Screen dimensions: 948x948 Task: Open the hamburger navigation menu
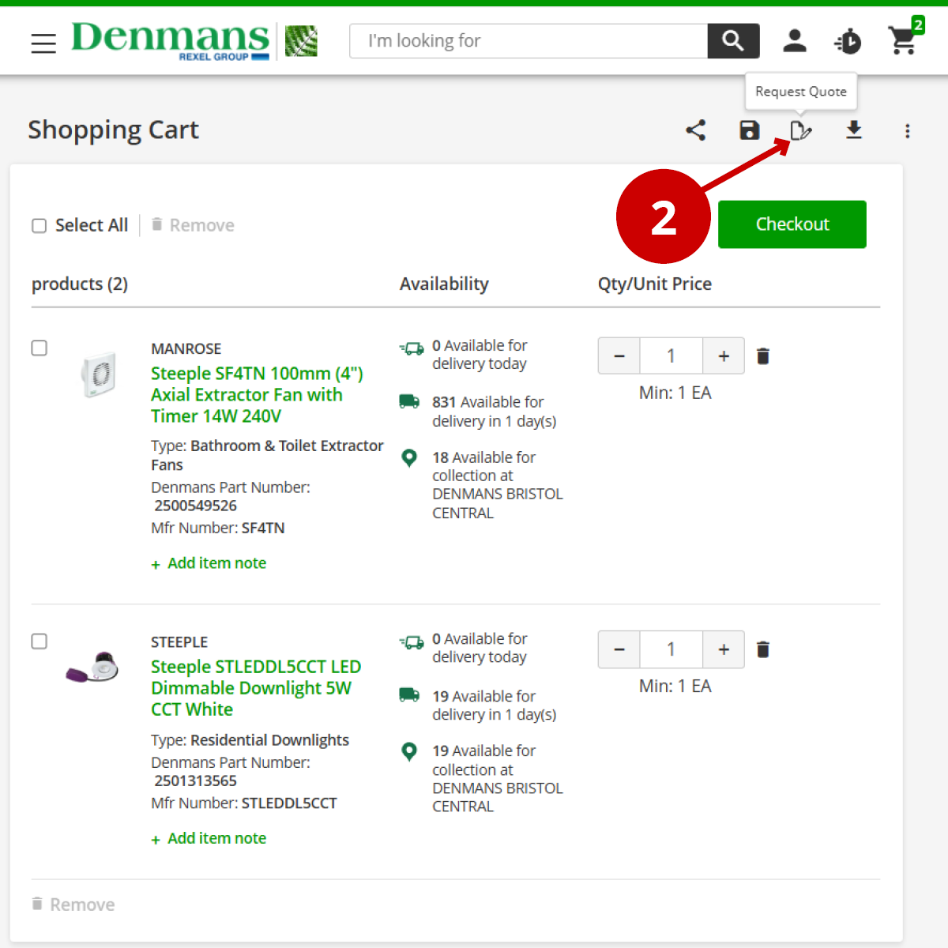(x=43, y=43)
